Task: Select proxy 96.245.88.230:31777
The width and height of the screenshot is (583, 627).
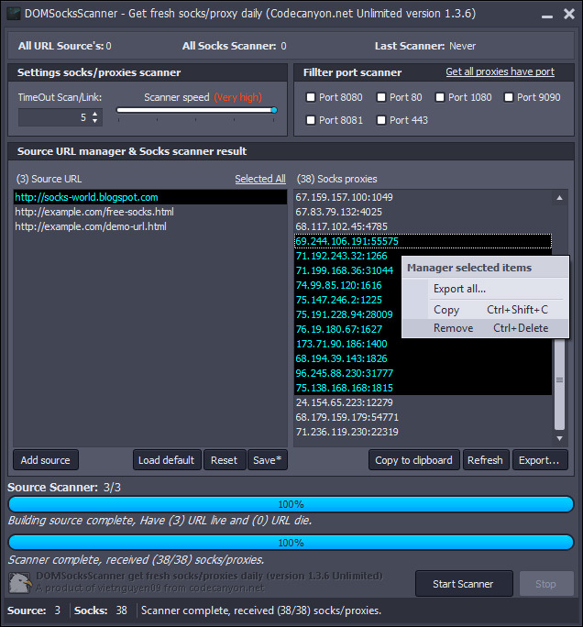Action: [x=423, y=373]
